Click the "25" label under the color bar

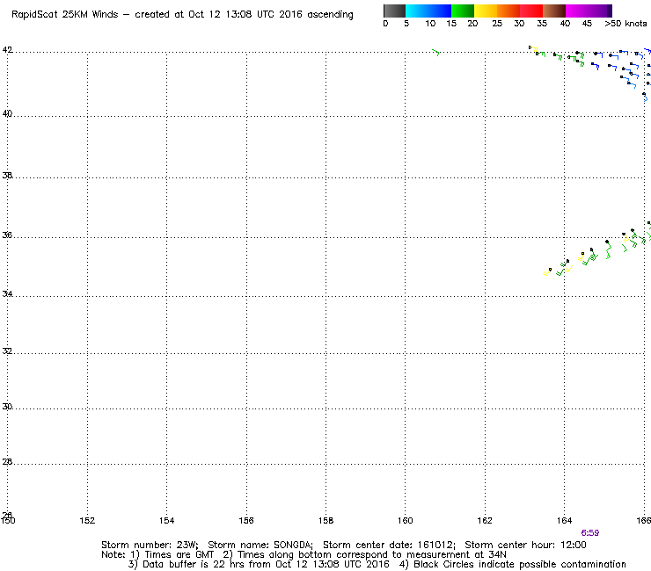[497, 24]
